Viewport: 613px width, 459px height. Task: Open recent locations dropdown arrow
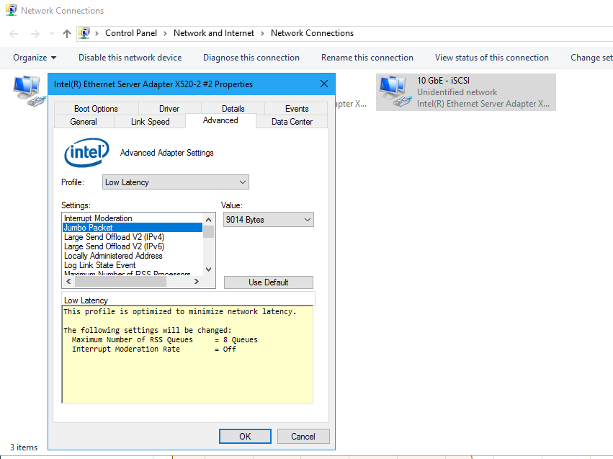(52, 34)
